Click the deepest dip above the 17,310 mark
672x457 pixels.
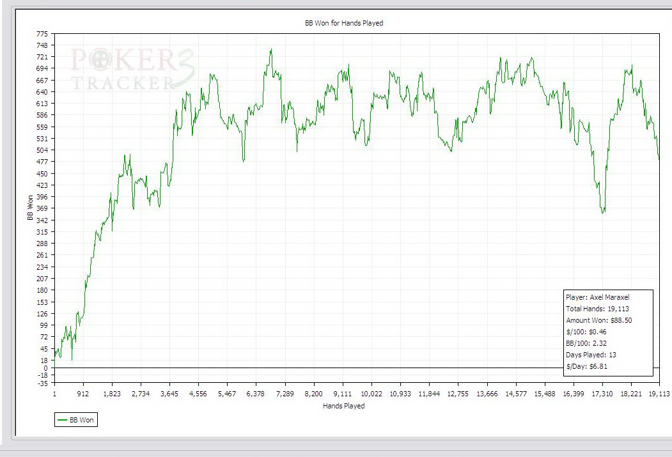(602, 212)
